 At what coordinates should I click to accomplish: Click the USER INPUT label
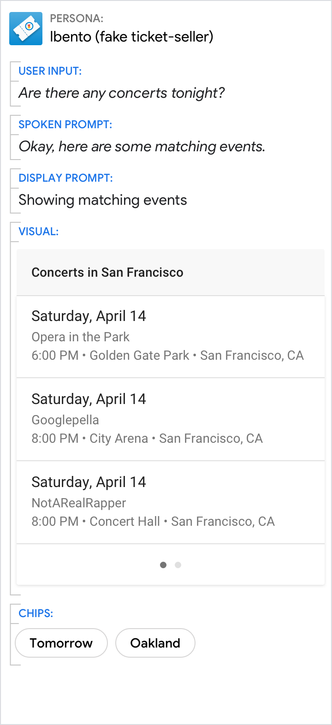pyautogui.click(x=50, y=71)
